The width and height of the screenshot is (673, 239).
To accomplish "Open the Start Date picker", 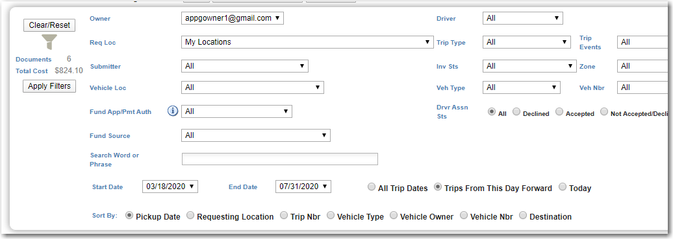I will click(170, 187).
